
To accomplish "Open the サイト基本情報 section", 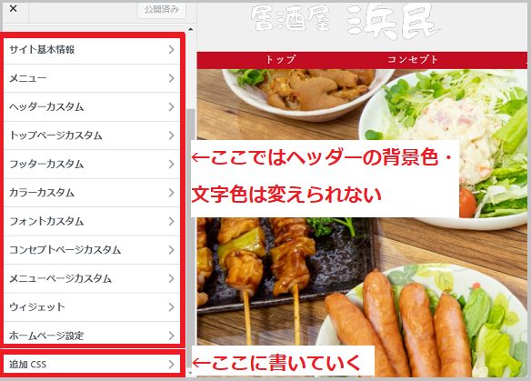I will pyautogui.click(x=92, y=50).
